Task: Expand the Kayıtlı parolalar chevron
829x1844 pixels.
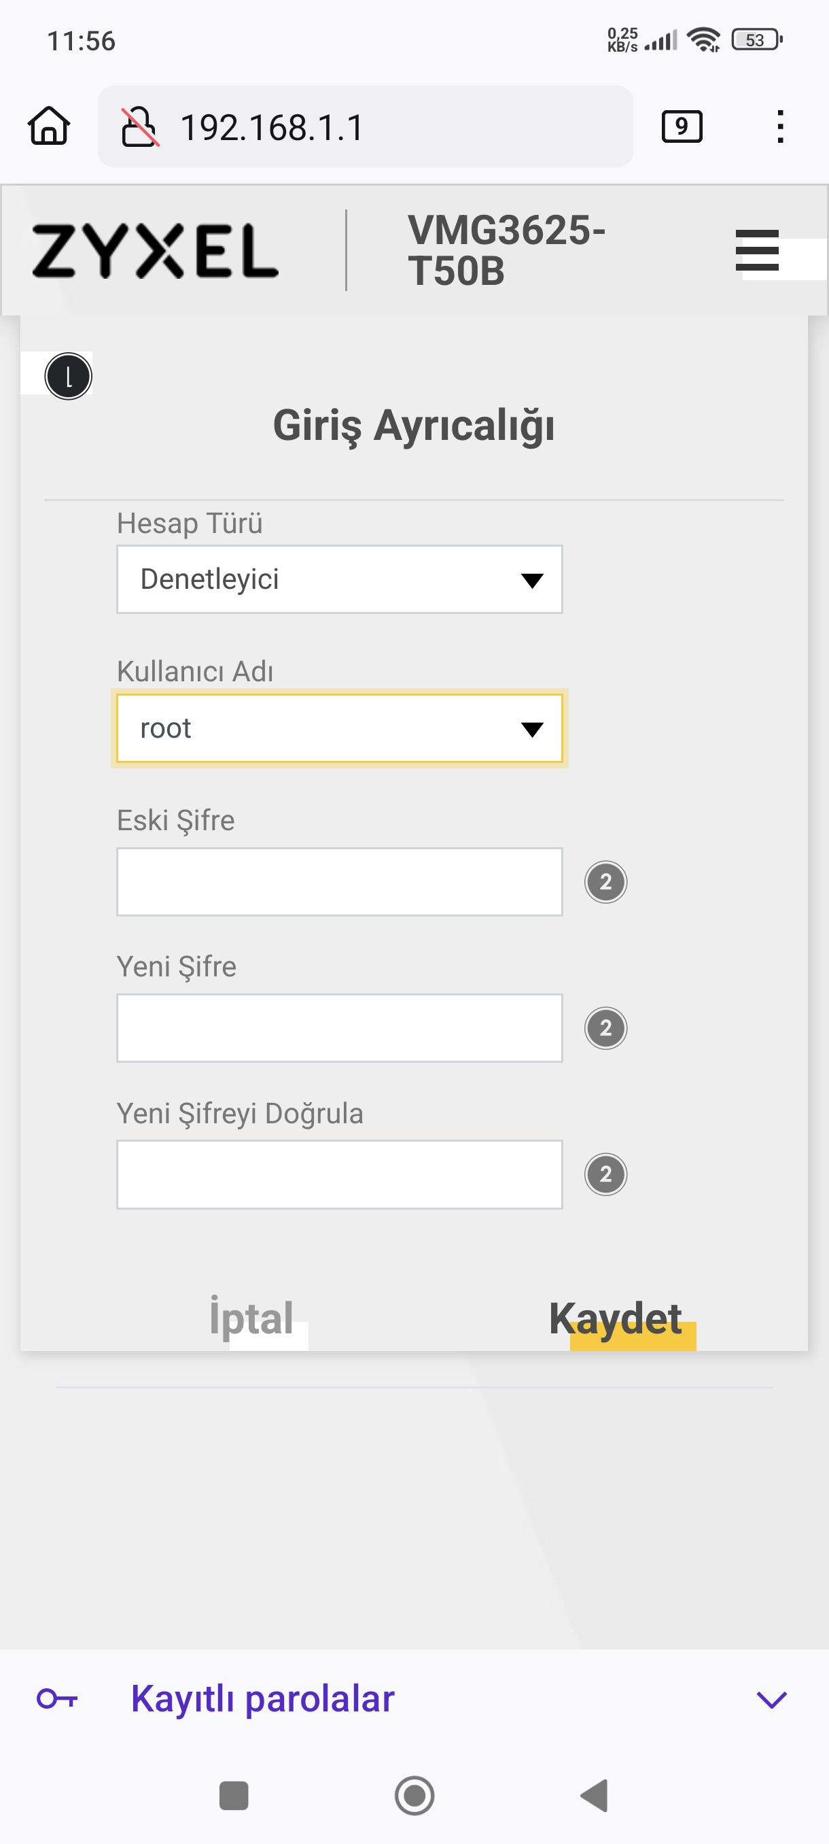Action: [x=771, y=1698]
